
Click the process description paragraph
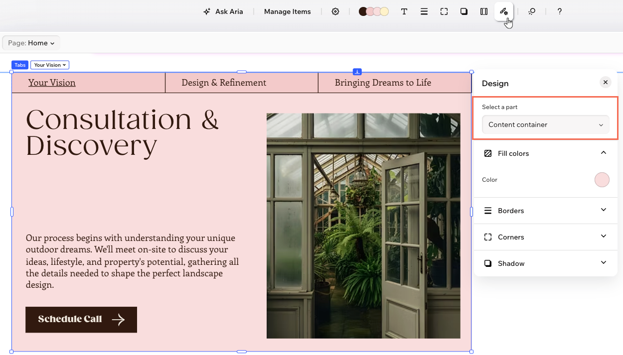click(x=133, y=261)
